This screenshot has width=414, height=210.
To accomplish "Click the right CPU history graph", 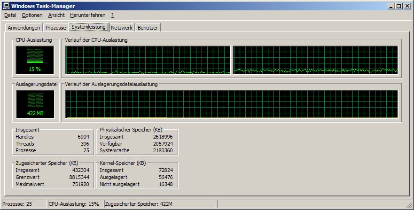I will (315, 60).
